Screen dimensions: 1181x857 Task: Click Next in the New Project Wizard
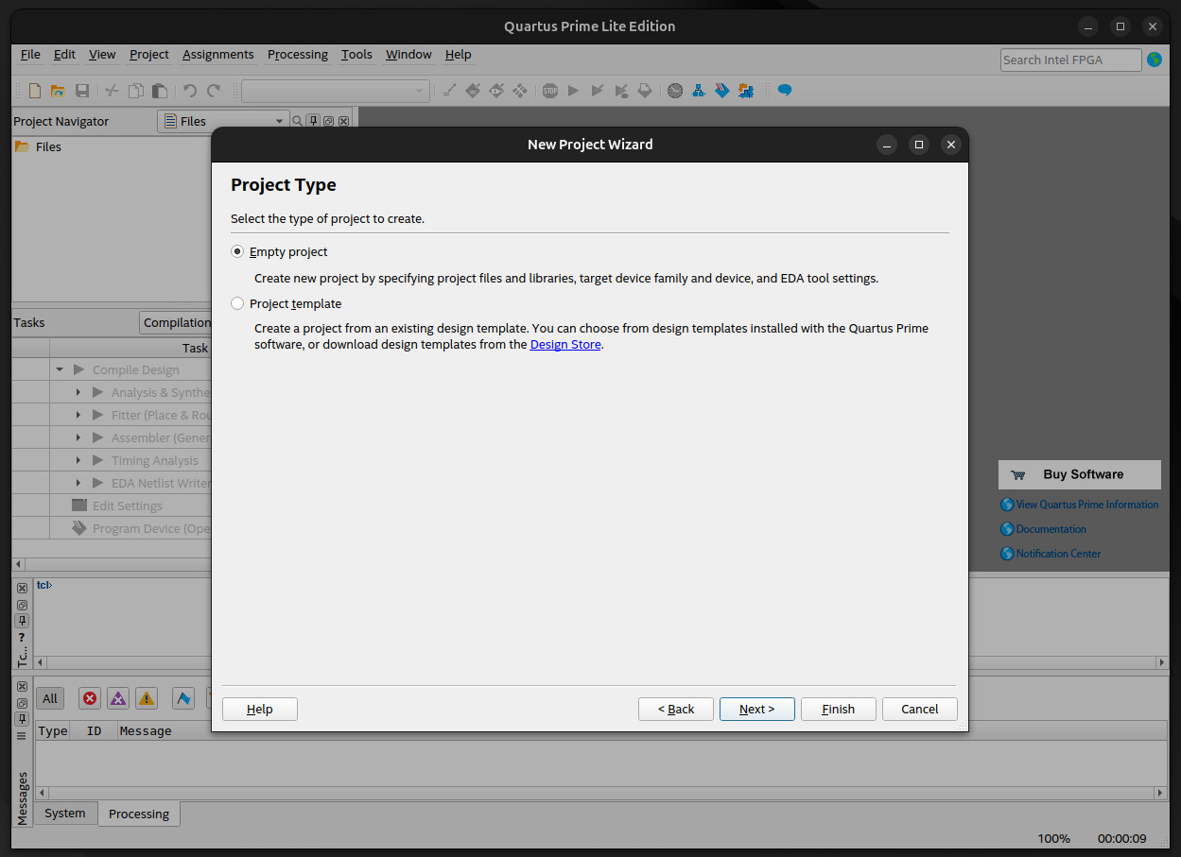(756, 709)
